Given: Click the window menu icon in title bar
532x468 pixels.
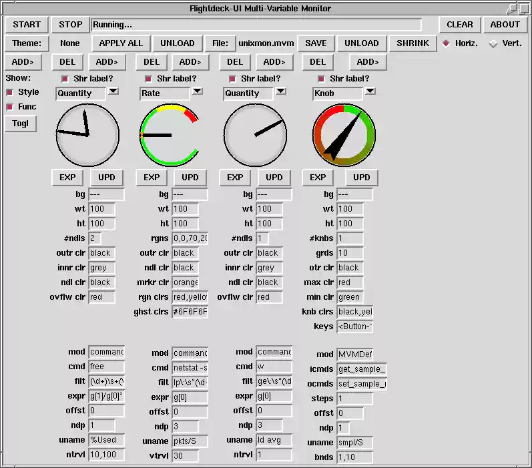Looking at the screenshot, I should (x=511, y=9).
